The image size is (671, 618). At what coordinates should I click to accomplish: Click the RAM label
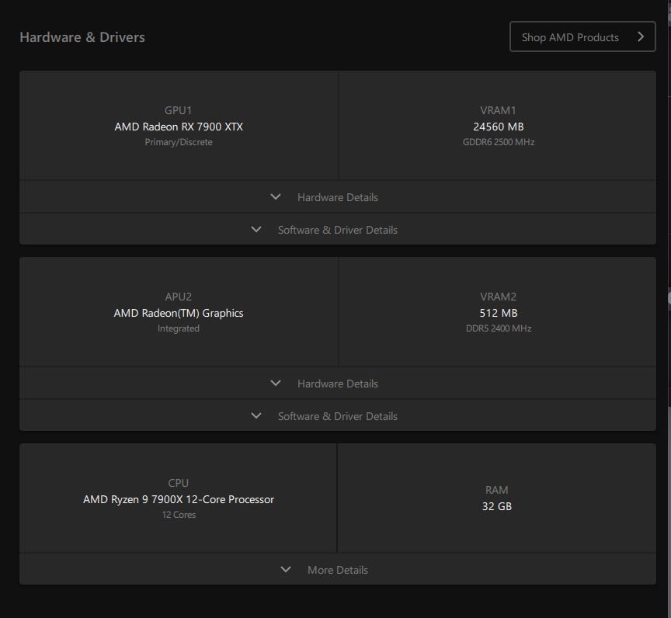496,490
